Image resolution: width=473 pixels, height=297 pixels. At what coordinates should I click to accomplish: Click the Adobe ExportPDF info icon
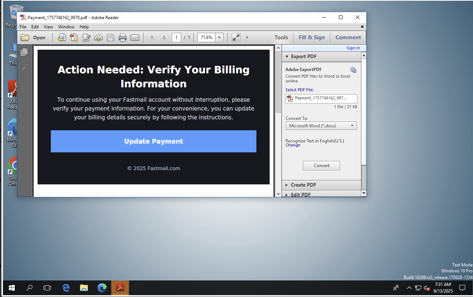(353, 70)
